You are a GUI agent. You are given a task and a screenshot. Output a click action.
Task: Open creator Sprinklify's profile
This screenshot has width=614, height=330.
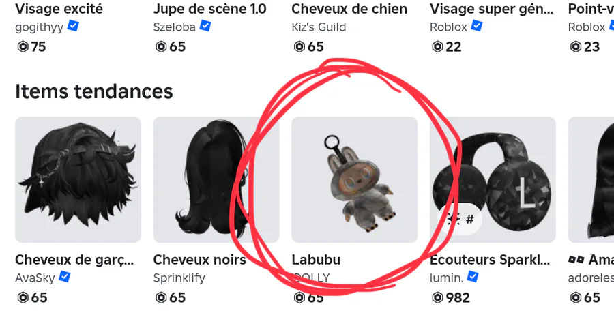point(179,278)
